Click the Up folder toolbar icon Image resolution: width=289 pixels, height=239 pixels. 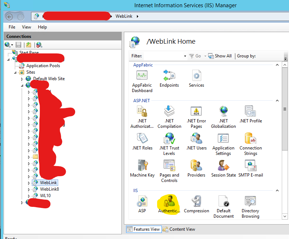tap(29, 45)
